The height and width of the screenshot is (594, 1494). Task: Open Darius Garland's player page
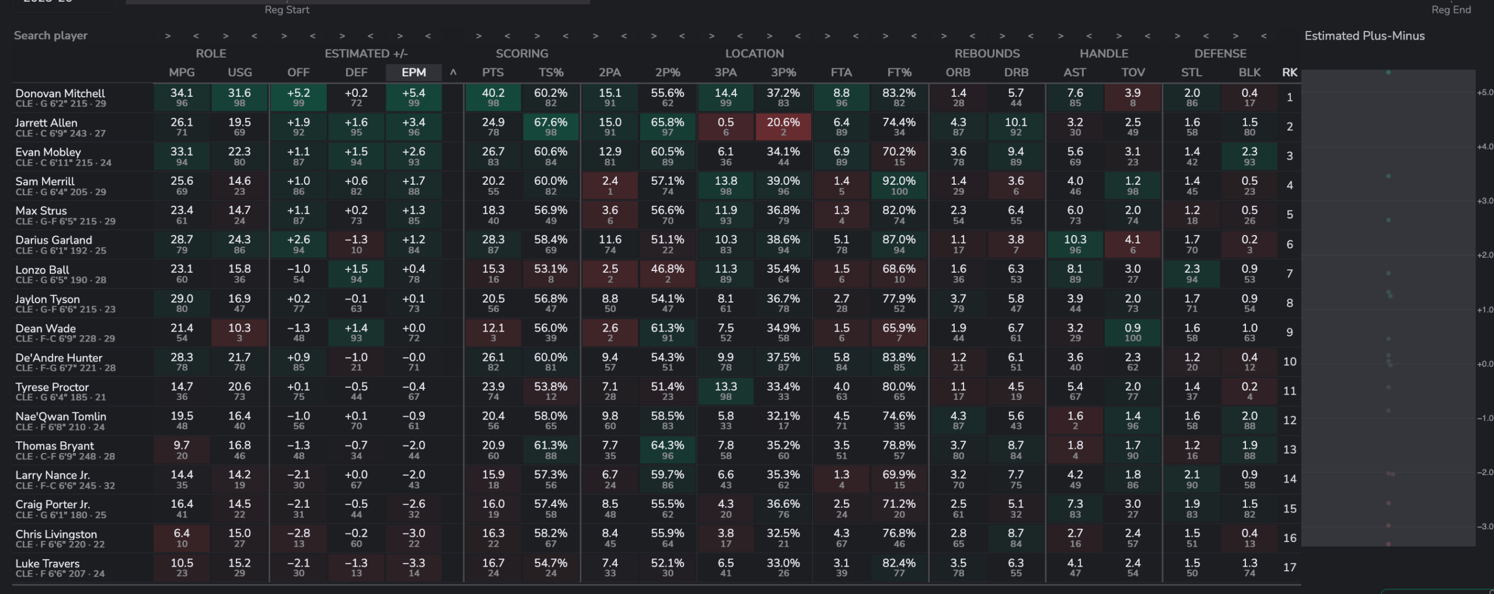click(x=54, y=240)
